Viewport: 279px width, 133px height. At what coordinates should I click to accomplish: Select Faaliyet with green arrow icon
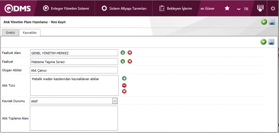[123, 61]
